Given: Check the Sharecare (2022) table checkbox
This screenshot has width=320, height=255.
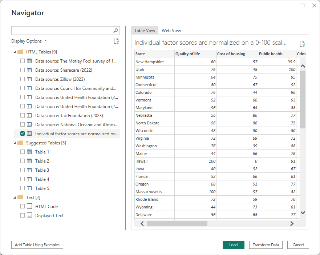Looking at the screenshot, I should [x=23, y=70].
